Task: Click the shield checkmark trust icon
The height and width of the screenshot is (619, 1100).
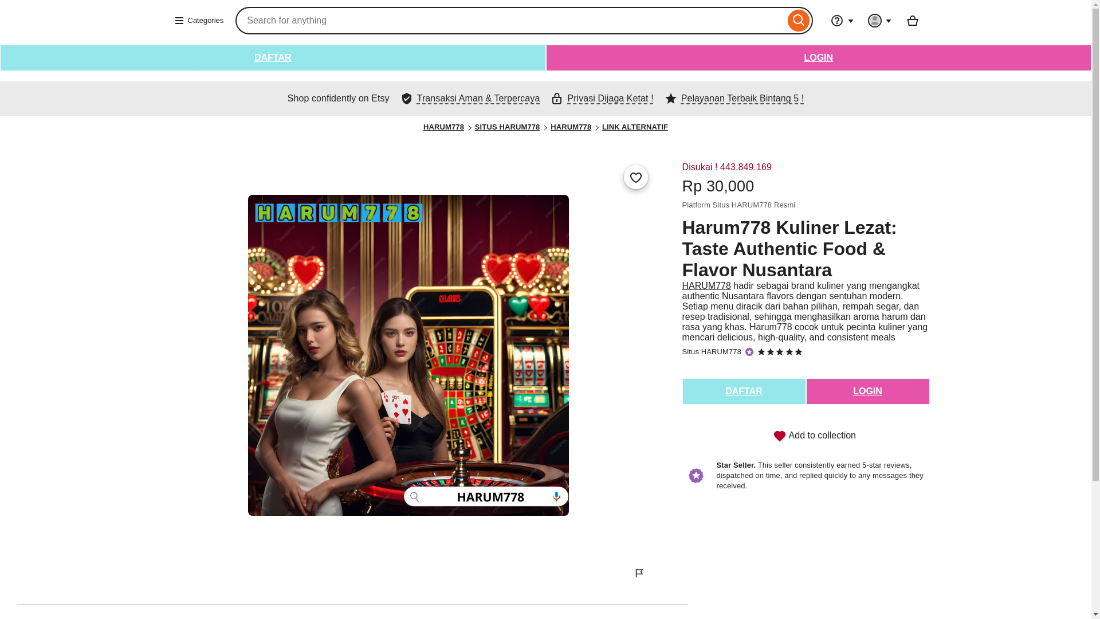Action: coord(407,99)
